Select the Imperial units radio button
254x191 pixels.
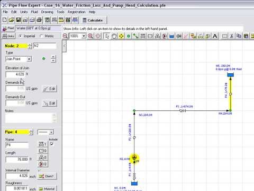21,36
